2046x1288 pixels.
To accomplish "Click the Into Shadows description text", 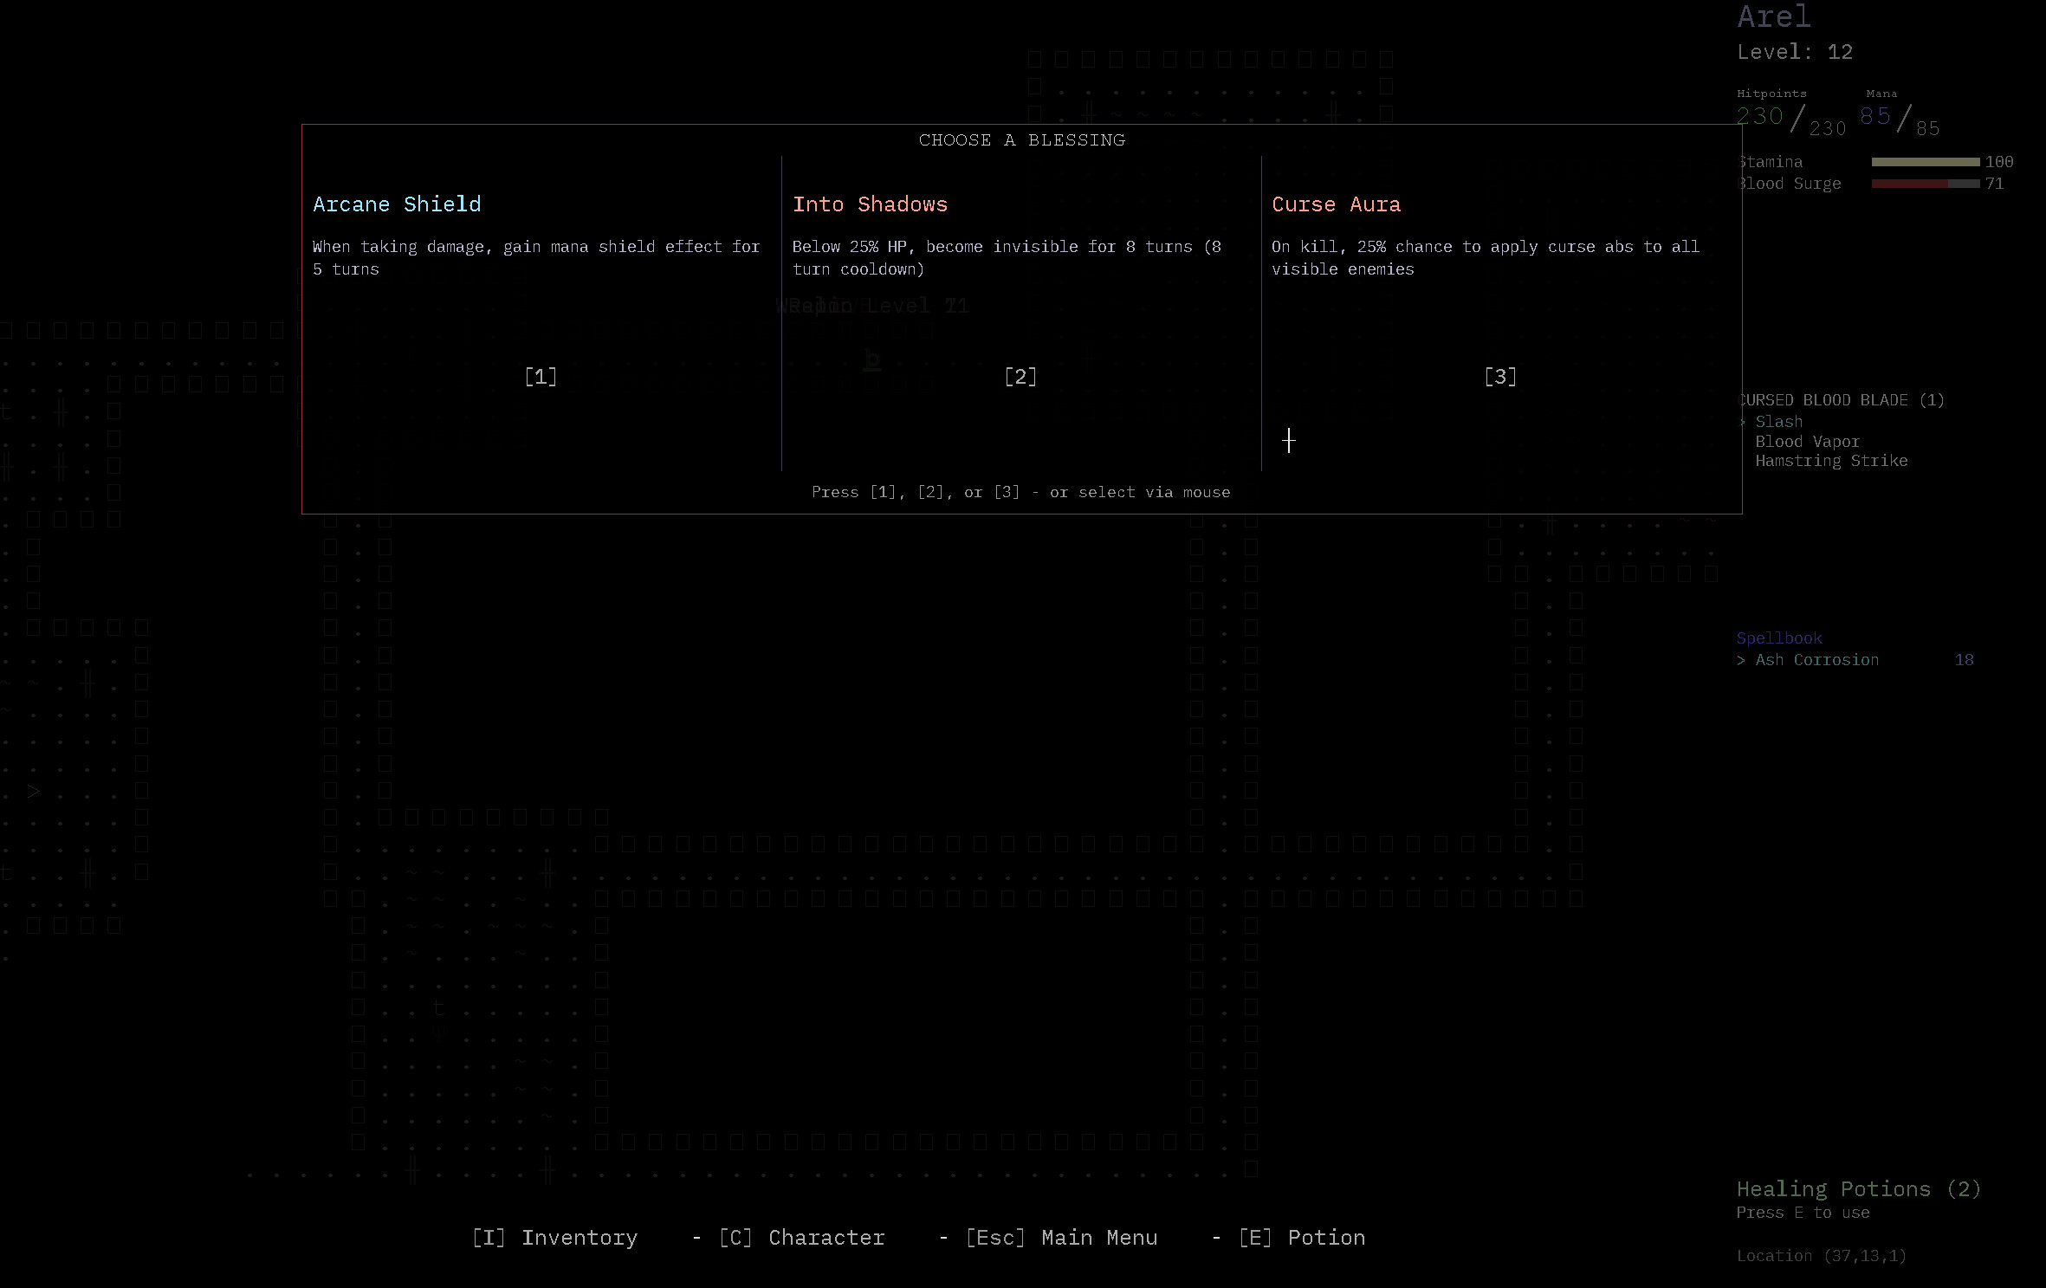I will pyautogui.click(x=1007, y=258).
